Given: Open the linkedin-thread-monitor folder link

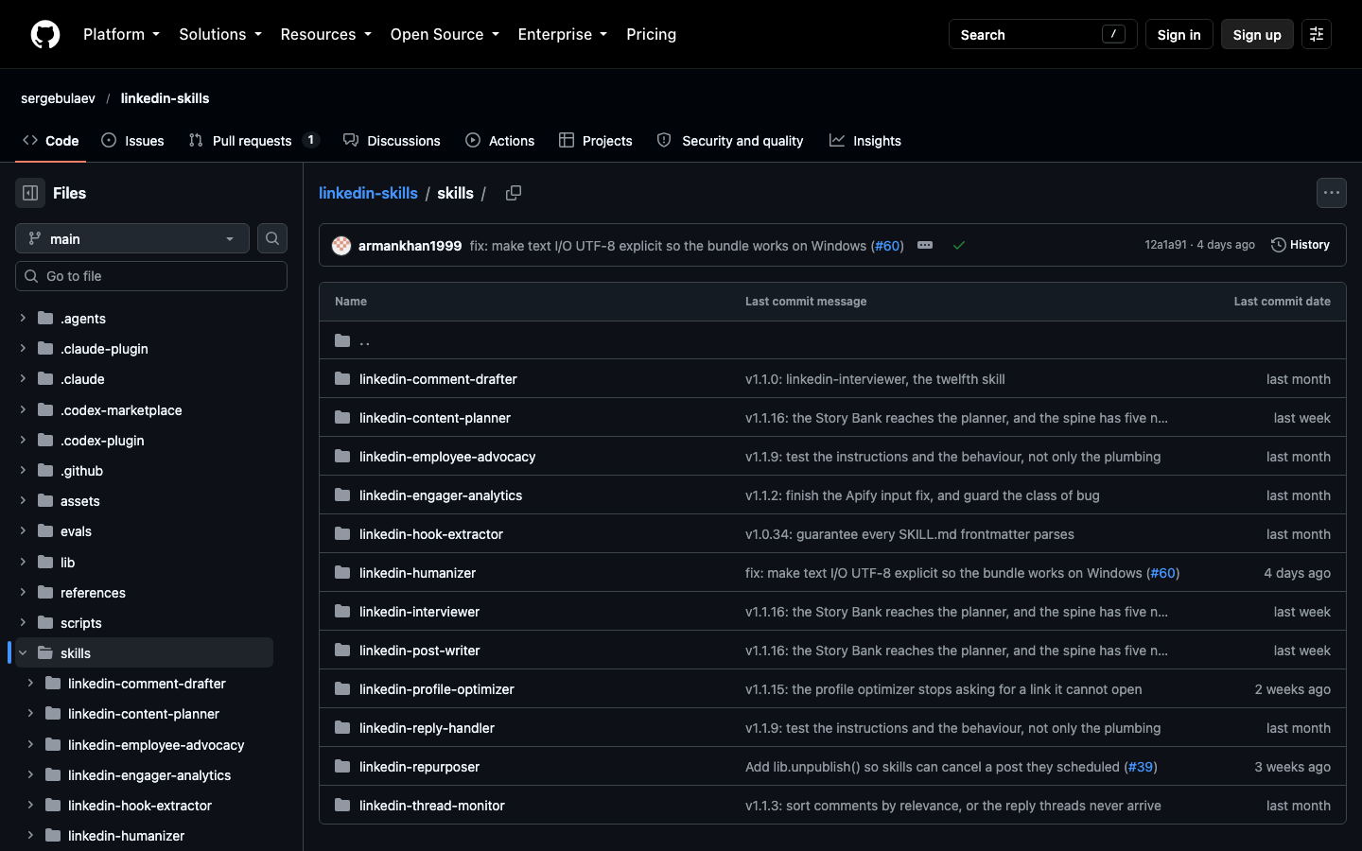Looking at the screenshot, I should [x=432, y=806].
